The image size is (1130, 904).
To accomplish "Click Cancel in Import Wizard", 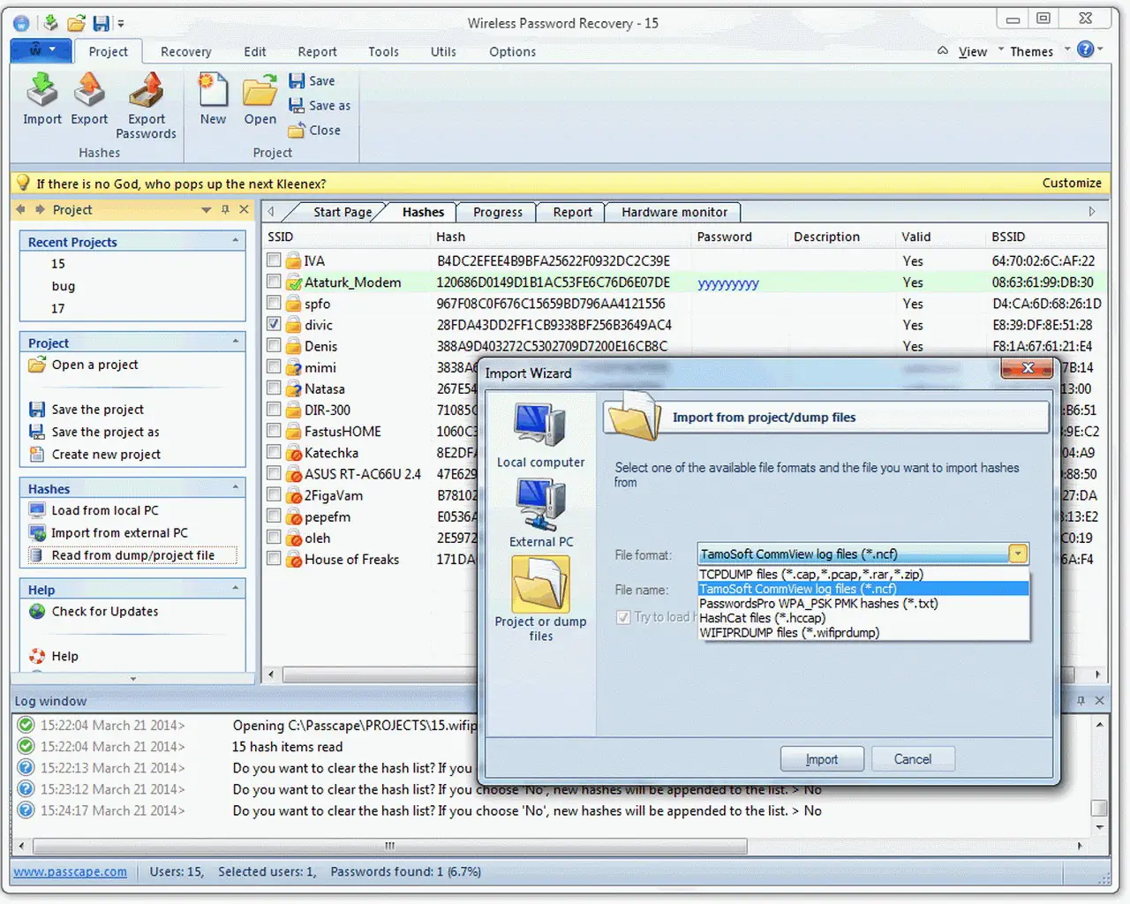I will pos(913,759).
